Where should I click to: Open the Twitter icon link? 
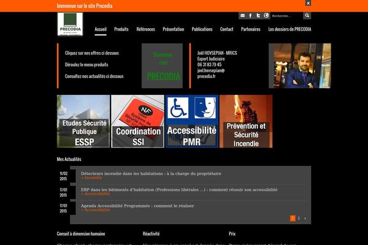[258, 15]
